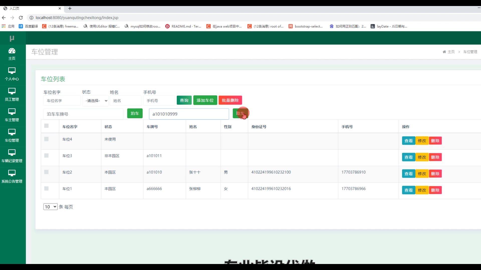The height and width of the screenshot is (270, 481).
Task: Click 主页 breadcrumb link
Action: [x=451, y=52]
